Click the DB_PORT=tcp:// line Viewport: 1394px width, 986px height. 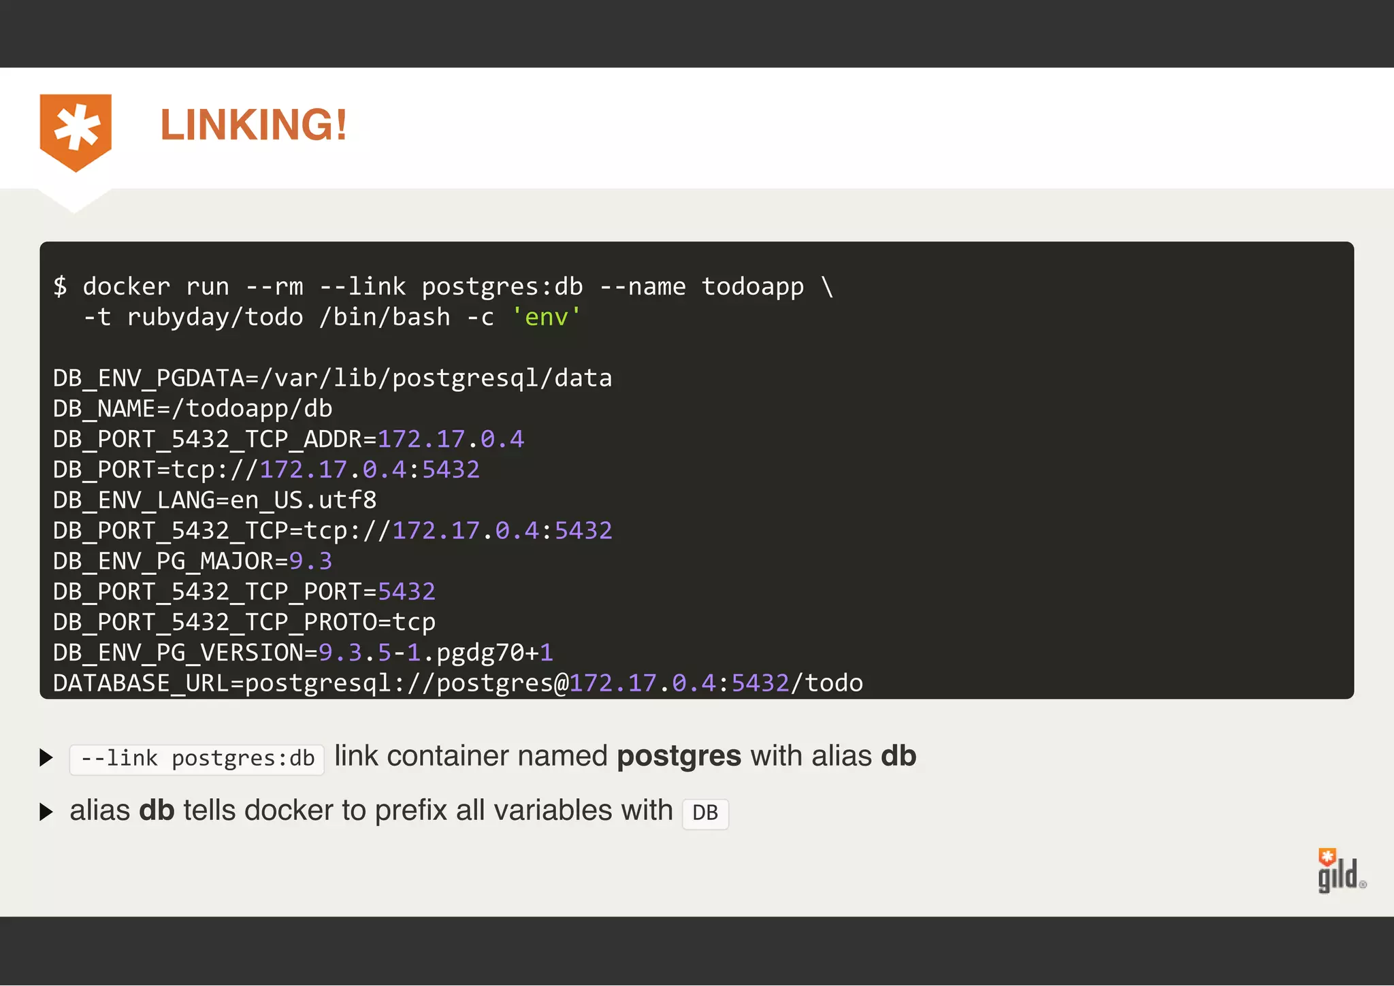click(x=267, y=470)
